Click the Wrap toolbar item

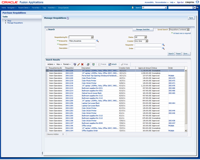(x=124, y=64)
